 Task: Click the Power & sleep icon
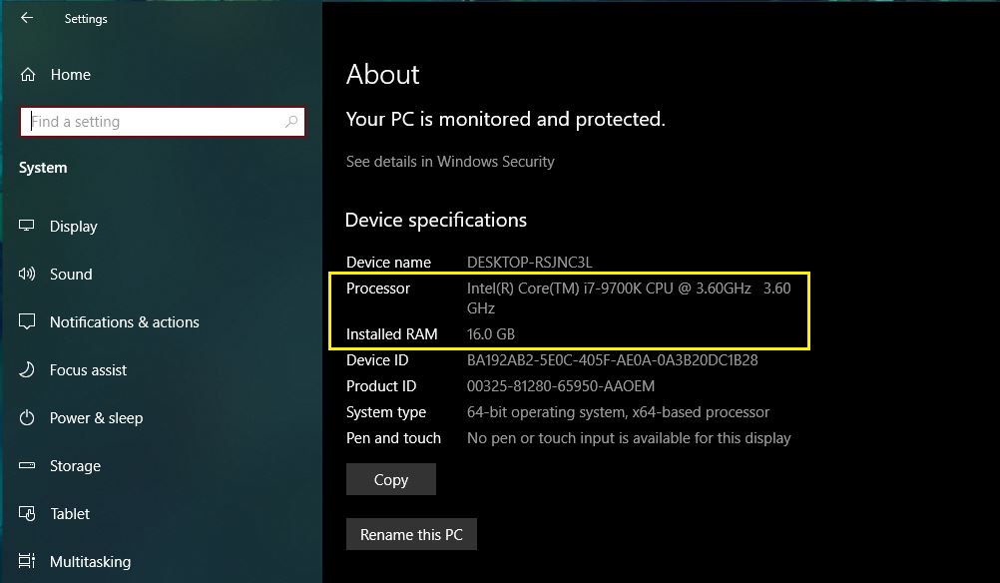point(28,418)
